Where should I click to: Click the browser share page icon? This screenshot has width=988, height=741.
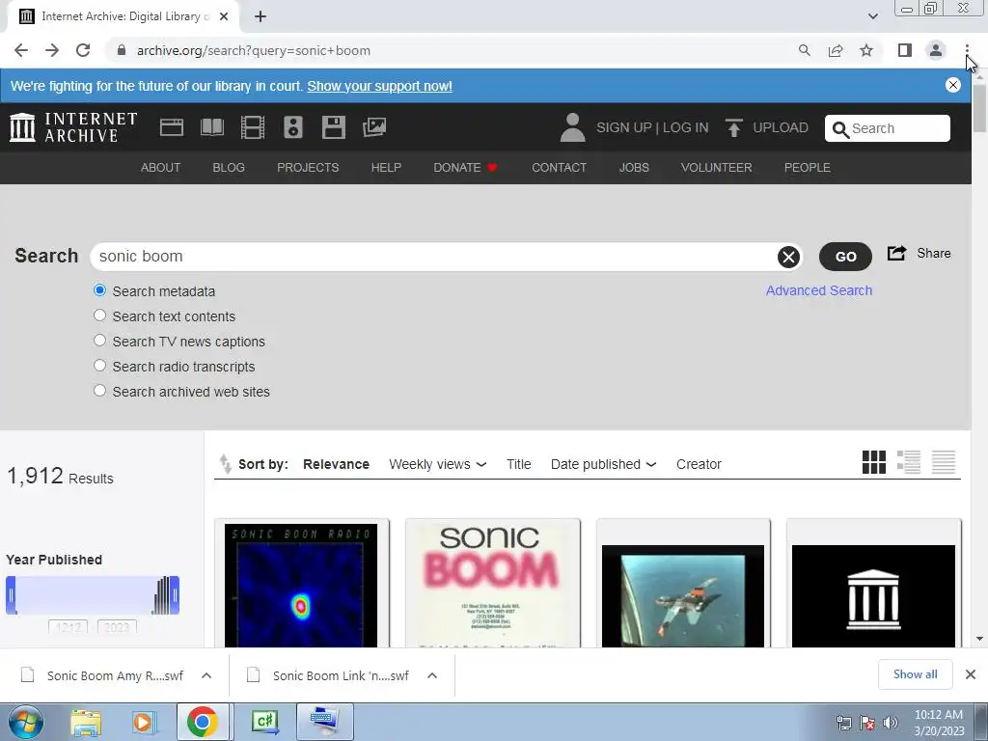tap(836, 50)
